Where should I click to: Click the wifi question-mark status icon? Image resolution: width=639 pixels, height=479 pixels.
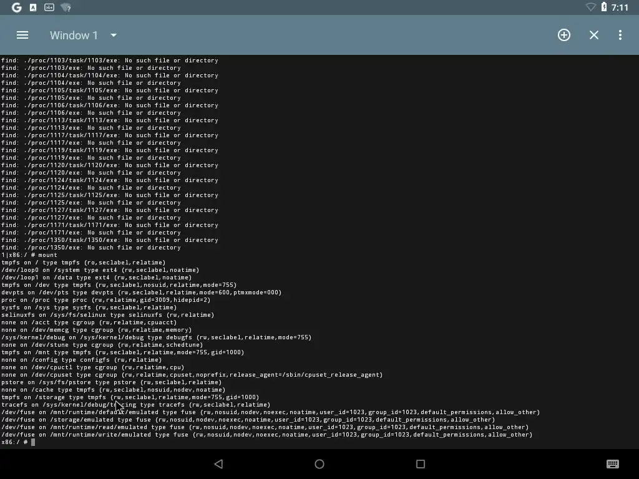(66, 7)
